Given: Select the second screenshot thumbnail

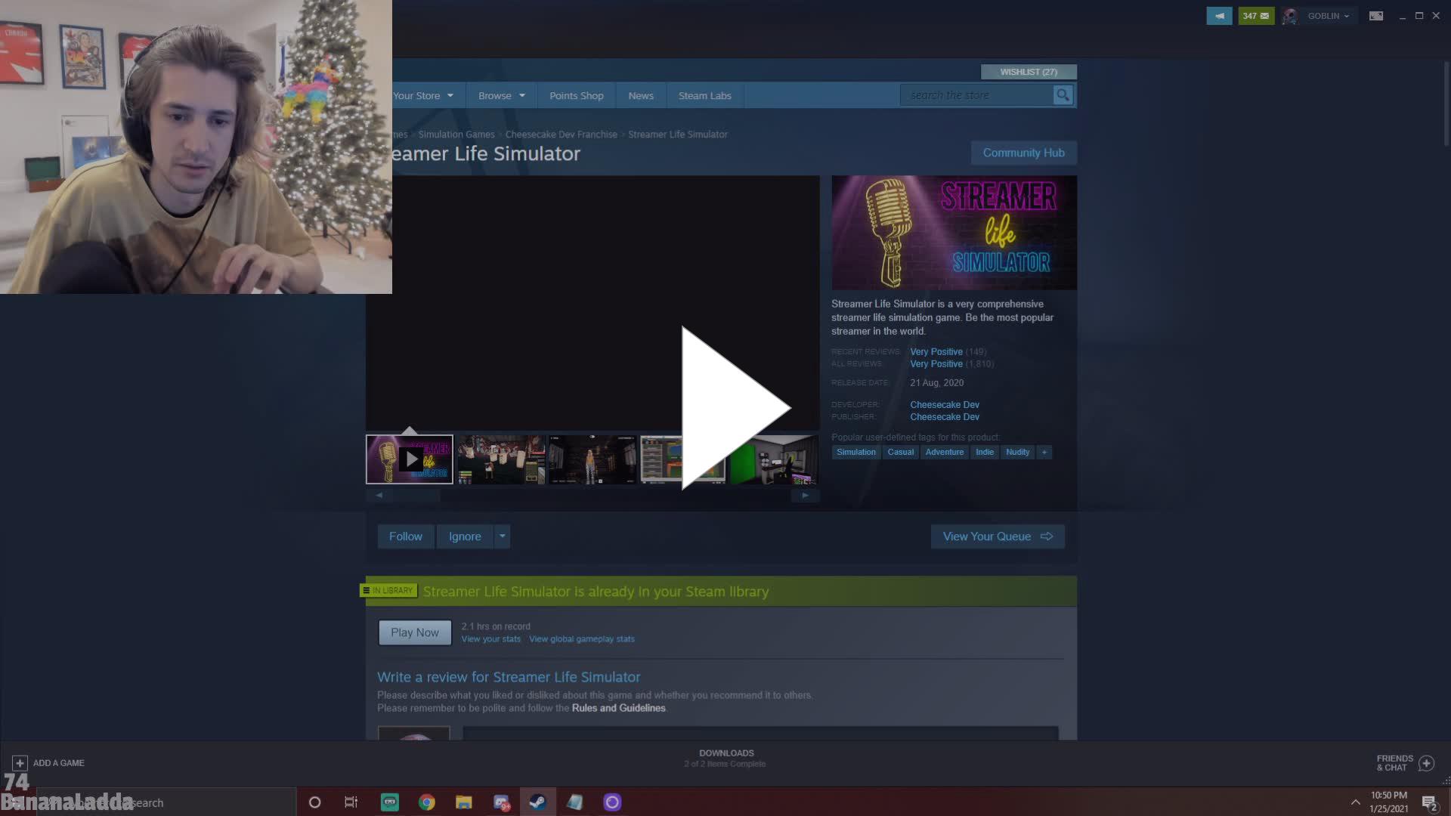Looking at the screenshot, I should tap(501, 459).
